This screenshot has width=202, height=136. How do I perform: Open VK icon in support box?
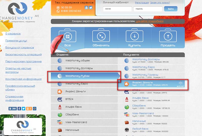(x=86, y=8)
